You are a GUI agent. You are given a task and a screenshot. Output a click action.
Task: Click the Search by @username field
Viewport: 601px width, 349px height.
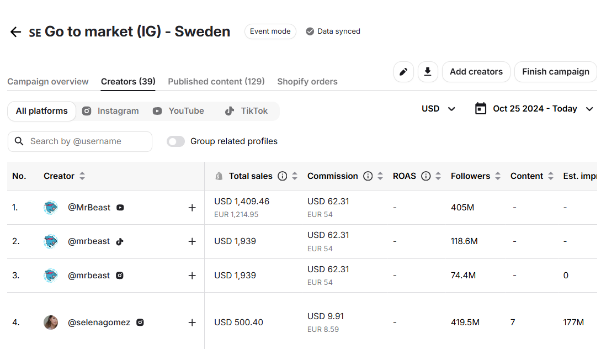click(x=80, y=141)
